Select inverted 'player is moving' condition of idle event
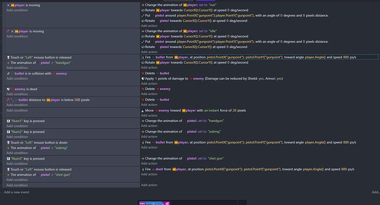The height and width of the screenshot is (205, 380). [25, 31]
